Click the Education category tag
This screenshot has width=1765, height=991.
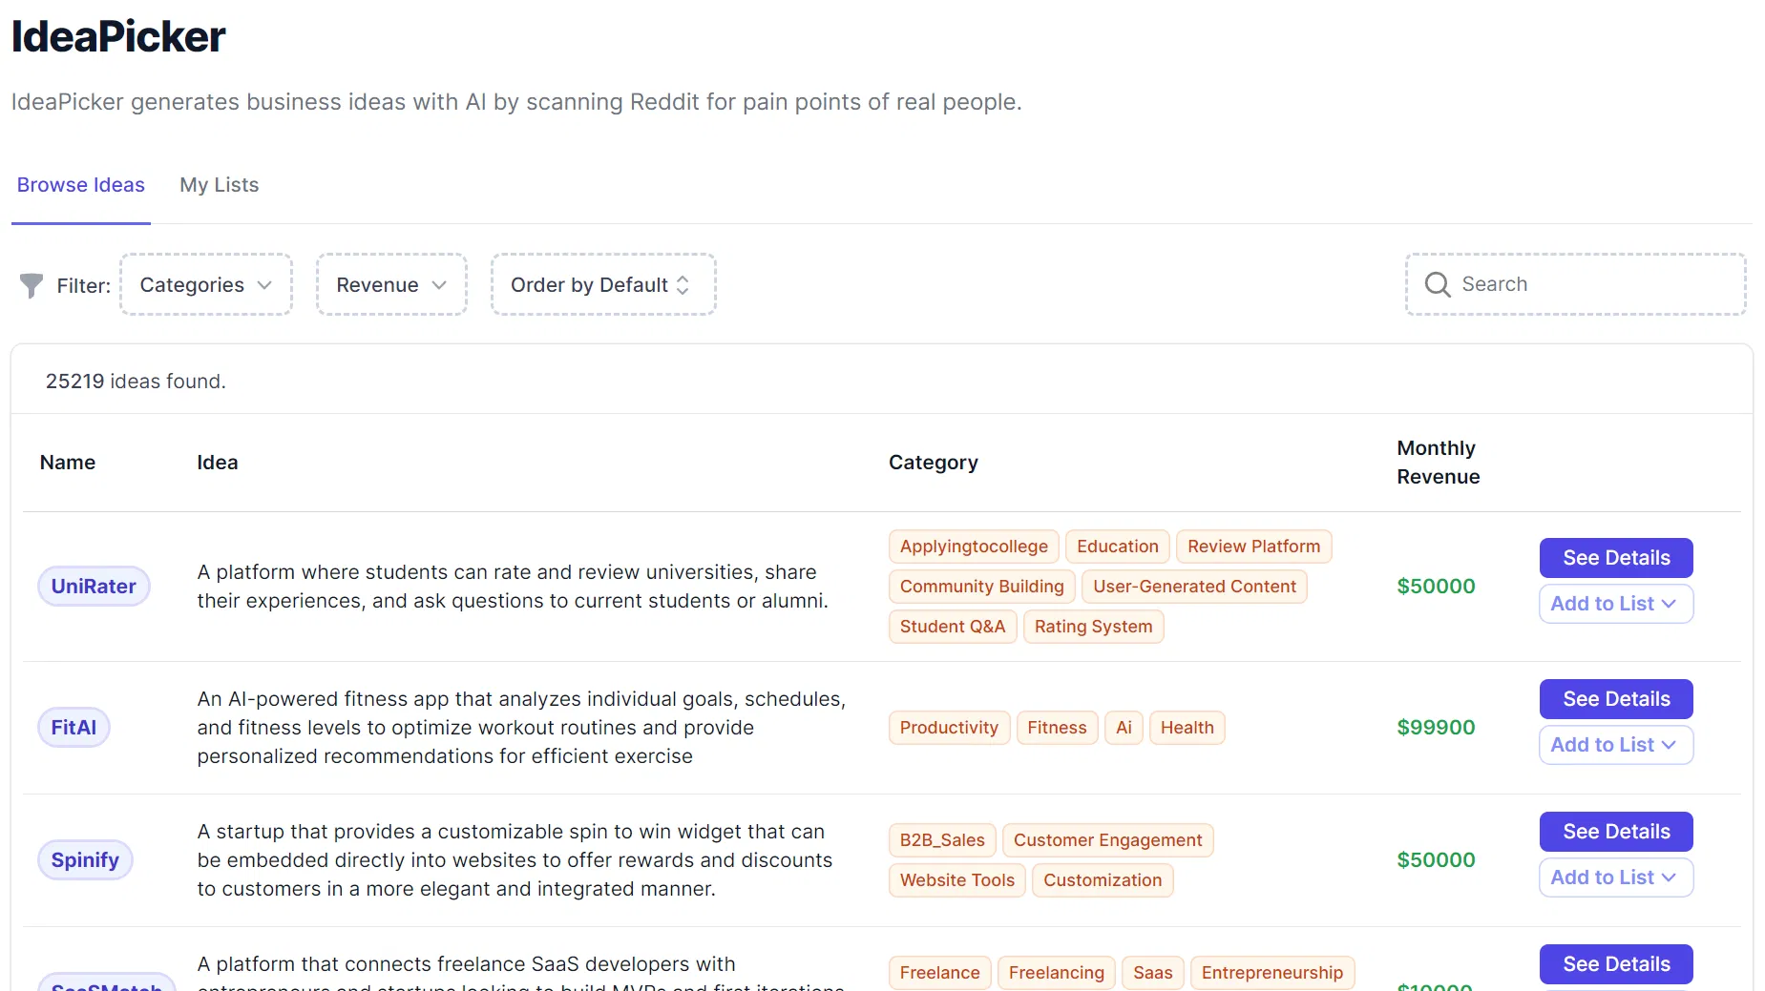[x=1117, y=546]
